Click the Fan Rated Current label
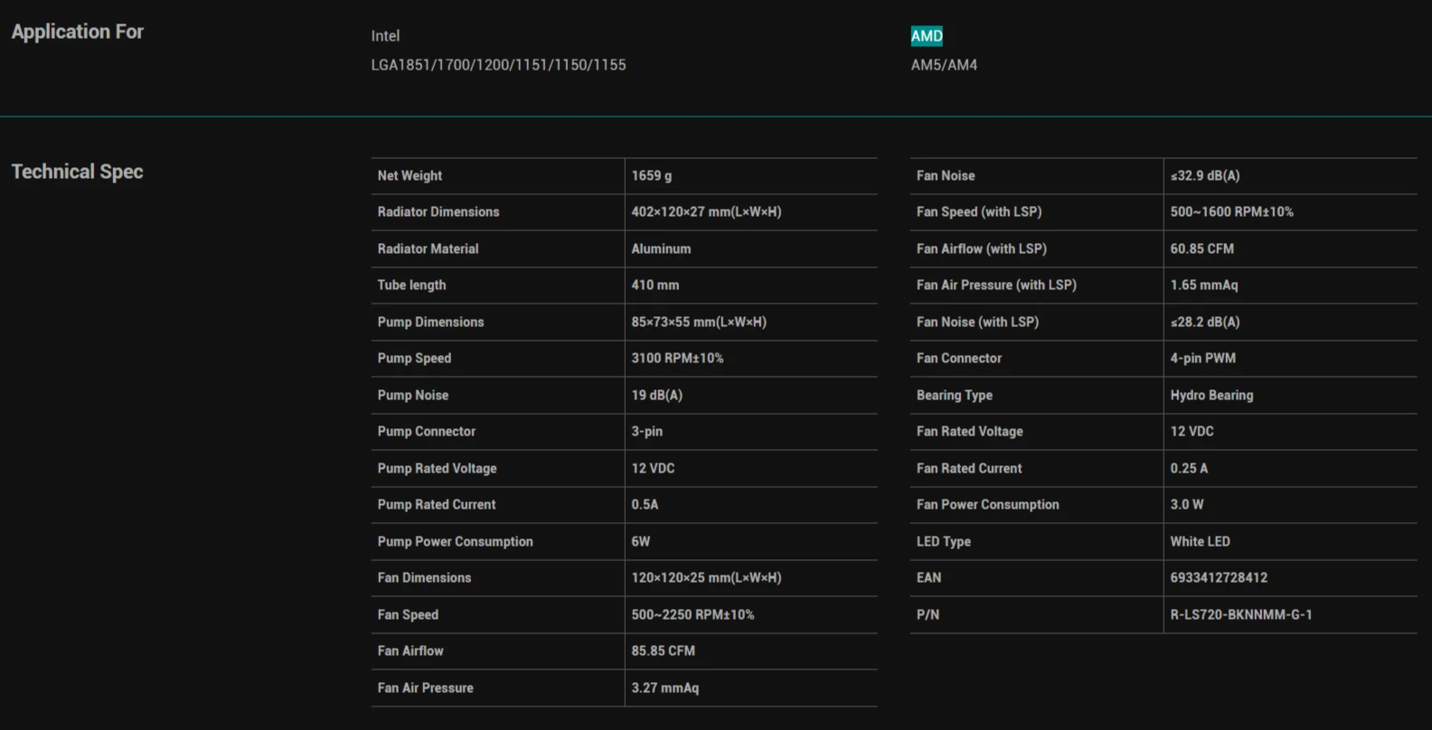 pos(969,469)
